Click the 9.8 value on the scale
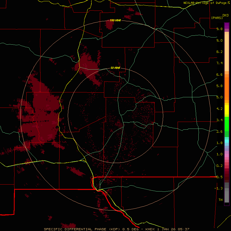 pos(219,29)
